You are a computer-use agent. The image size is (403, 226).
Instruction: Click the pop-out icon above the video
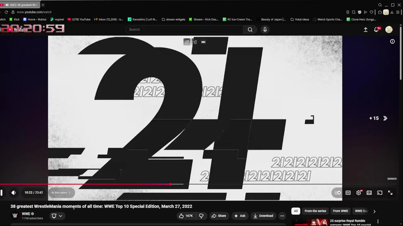coord(187,42)
